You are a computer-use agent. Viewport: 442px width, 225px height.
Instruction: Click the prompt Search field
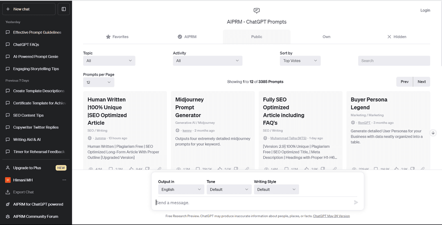pos(394,61)
